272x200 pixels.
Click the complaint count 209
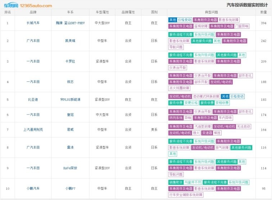pos(263,61)
